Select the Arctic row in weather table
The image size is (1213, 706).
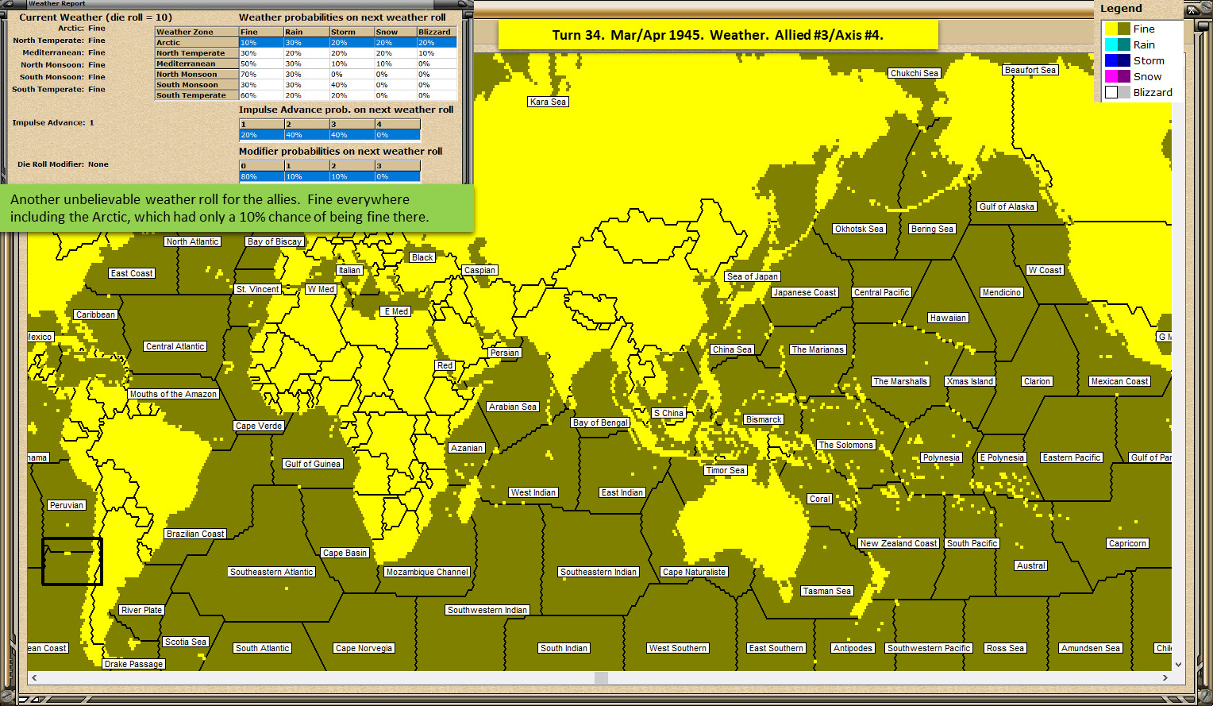tap(306, 43)
